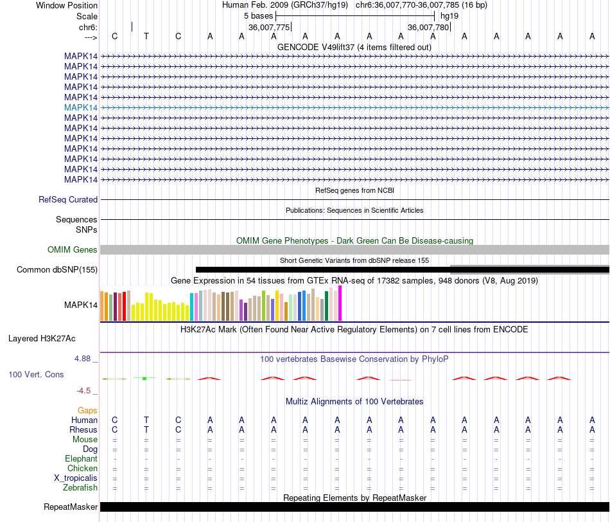Click the Sequences SNPs track label
610x522 pixels.
coord(76,225)
